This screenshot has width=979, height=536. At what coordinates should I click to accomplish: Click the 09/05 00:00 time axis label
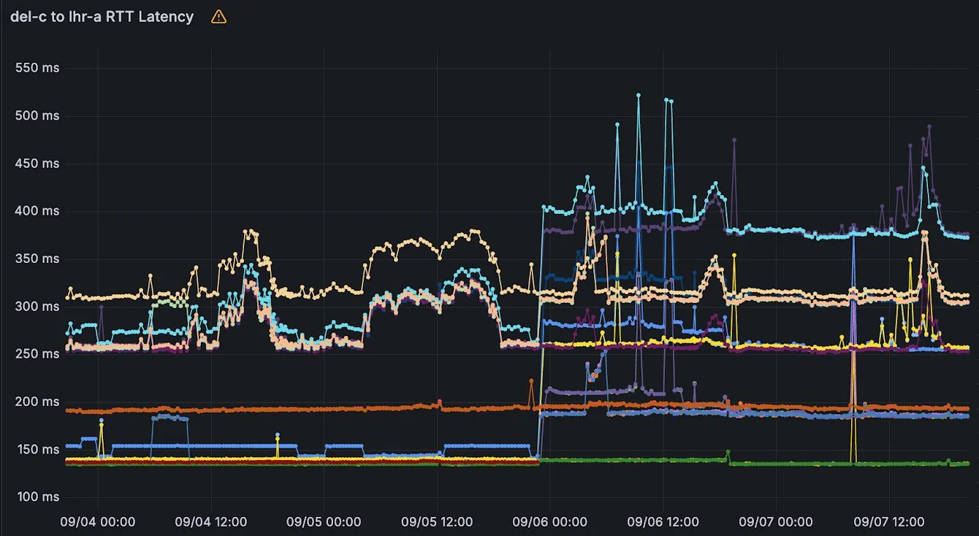(324, 521)
